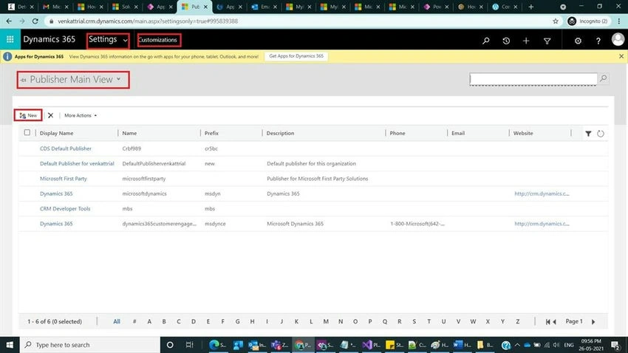628x353 pixels.
Task: Open Task View on taskbar
Action: click(x=189, y=345)
